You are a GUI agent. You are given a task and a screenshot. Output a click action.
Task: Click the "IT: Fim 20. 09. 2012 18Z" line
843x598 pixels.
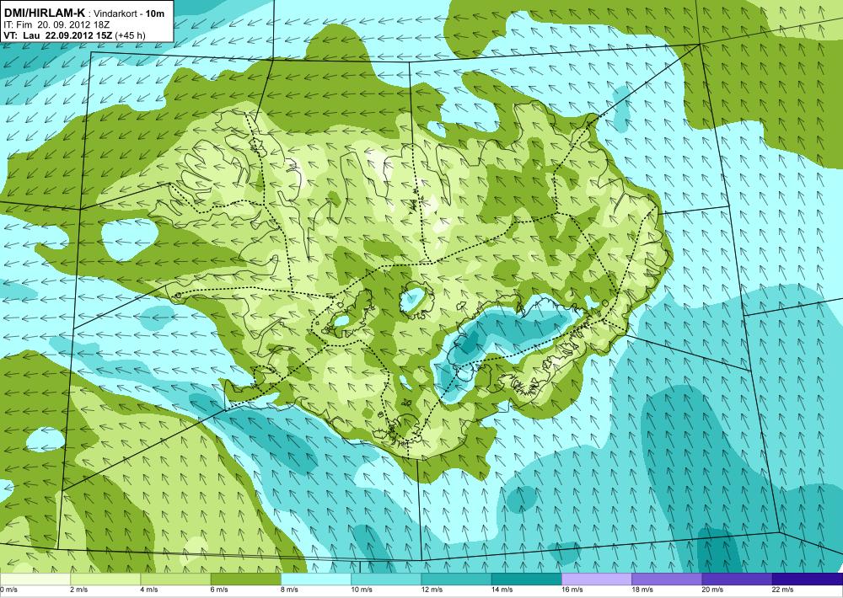click(57, 24)
